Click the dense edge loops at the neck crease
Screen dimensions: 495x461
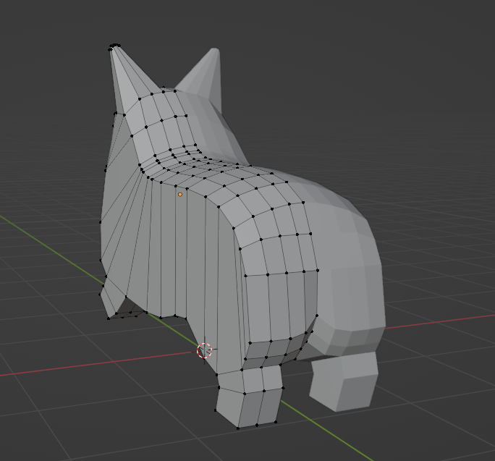(177, 161)
